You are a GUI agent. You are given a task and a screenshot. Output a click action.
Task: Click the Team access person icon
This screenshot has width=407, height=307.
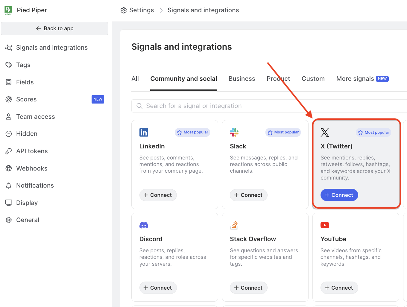[9, 117]
